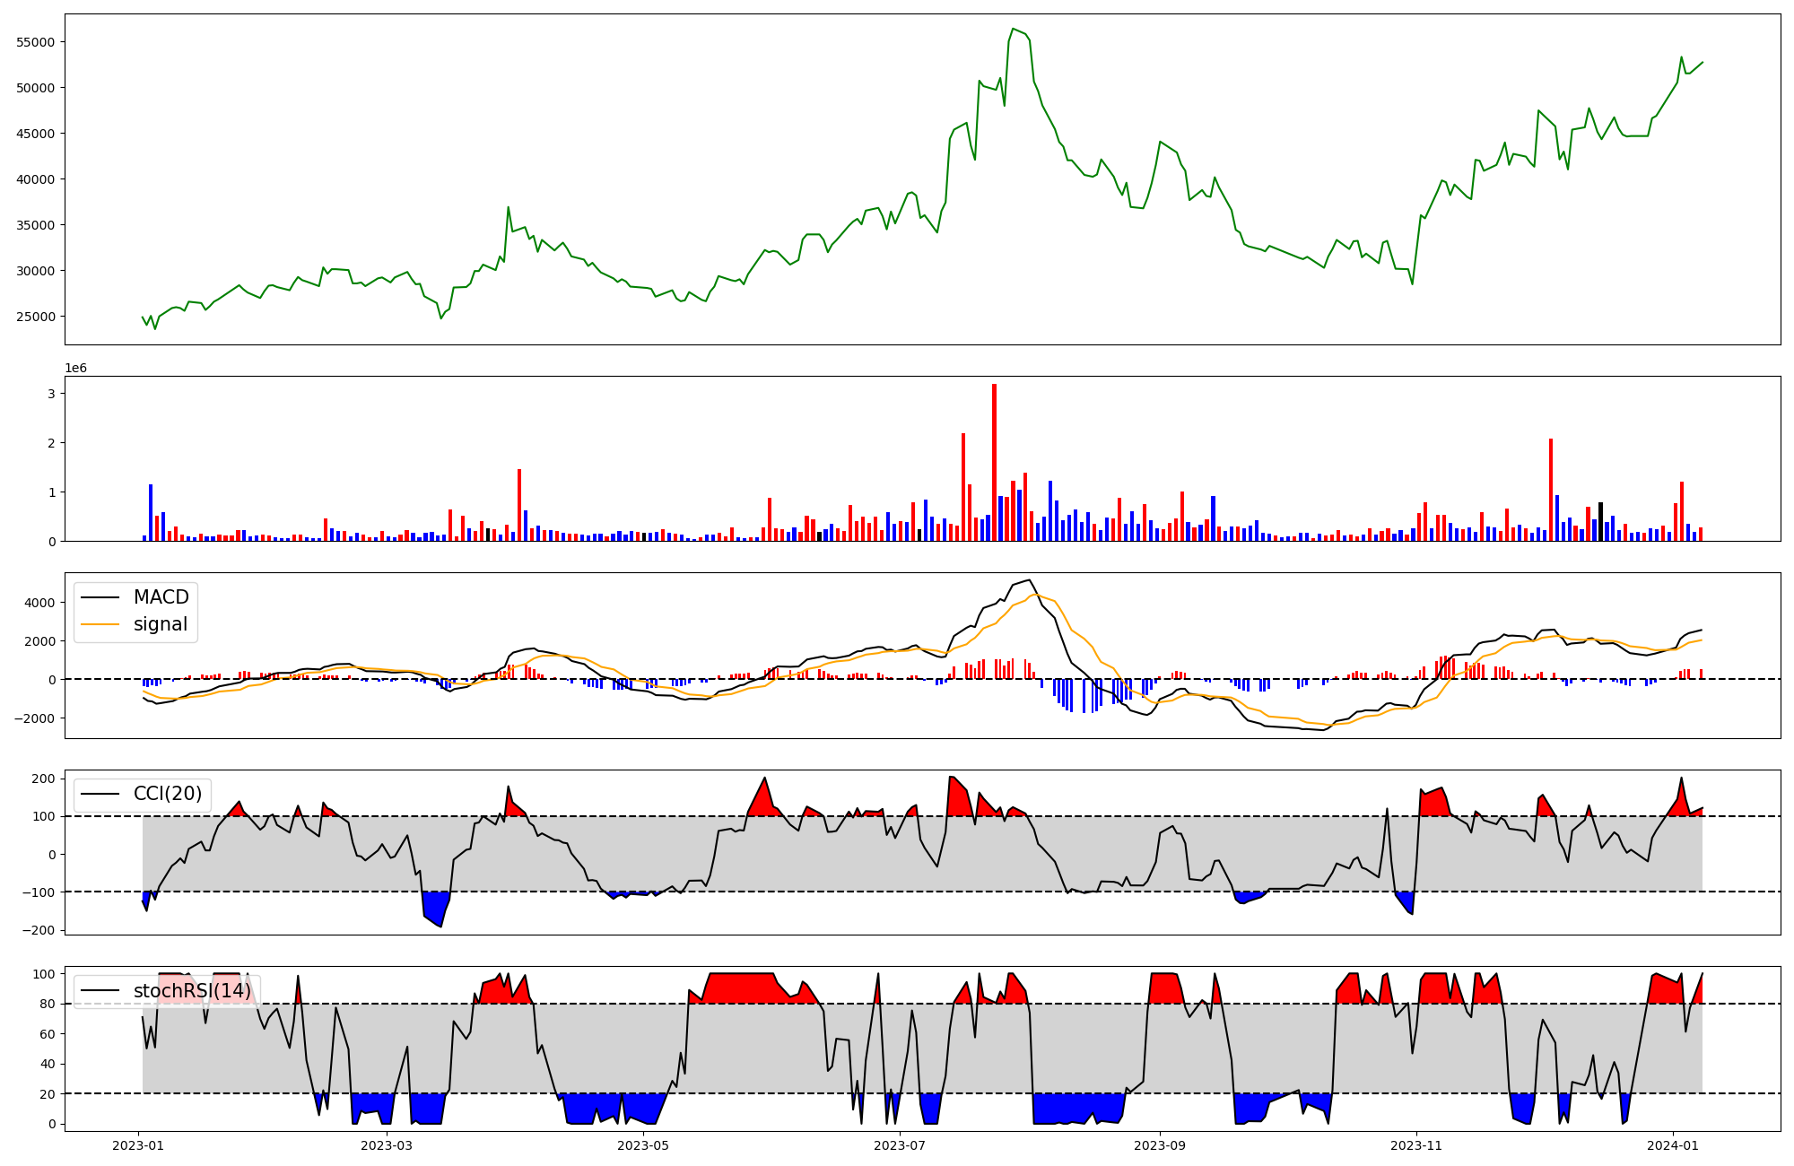
Task: Select the CCI(20) legend entry
Action: point(167,794)
